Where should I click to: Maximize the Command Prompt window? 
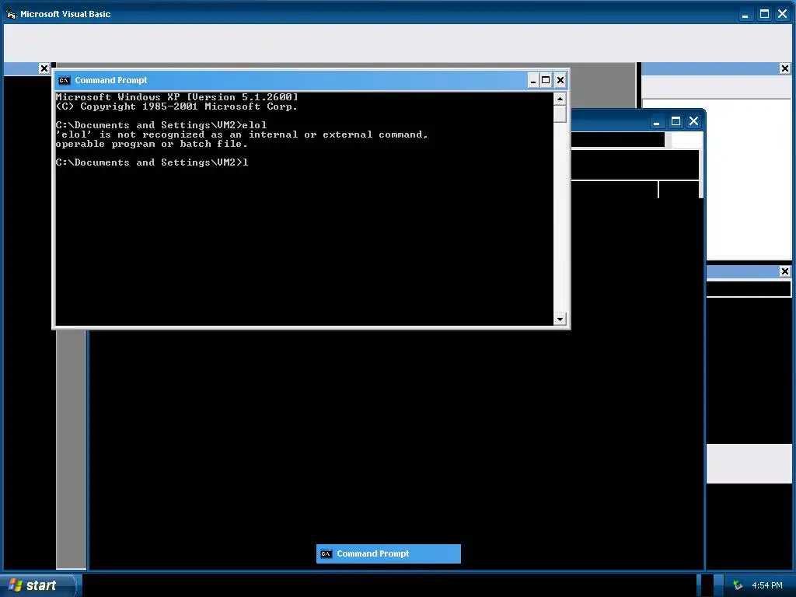click(546, 80)
